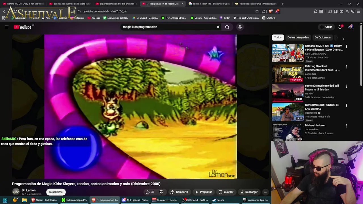Share the video with Compartir
This screenshot has height=204, width=363.
(179, 192)
